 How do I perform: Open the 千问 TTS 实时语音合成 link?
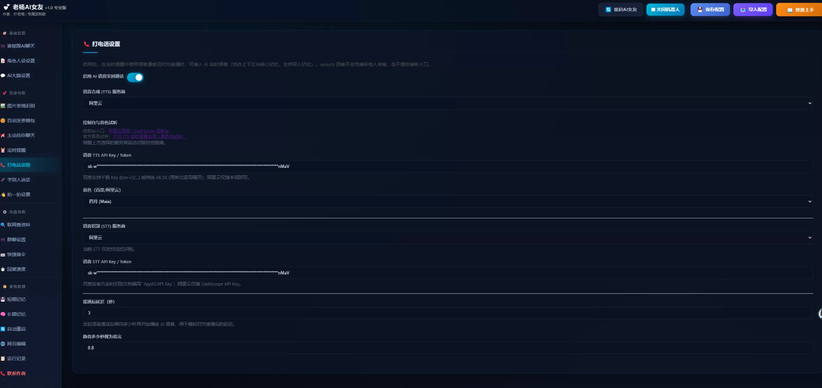(x=149, y=136)
